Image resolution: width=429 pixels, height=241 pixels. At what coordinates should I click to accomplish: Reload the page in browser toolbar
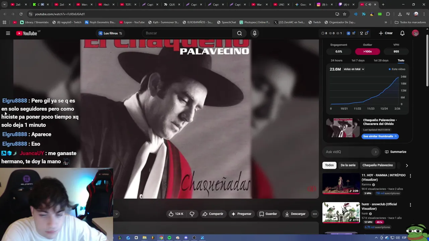[x=21, y=14]
